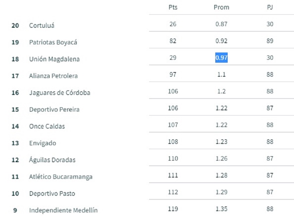Click the Prom column header

coord(221,7)
